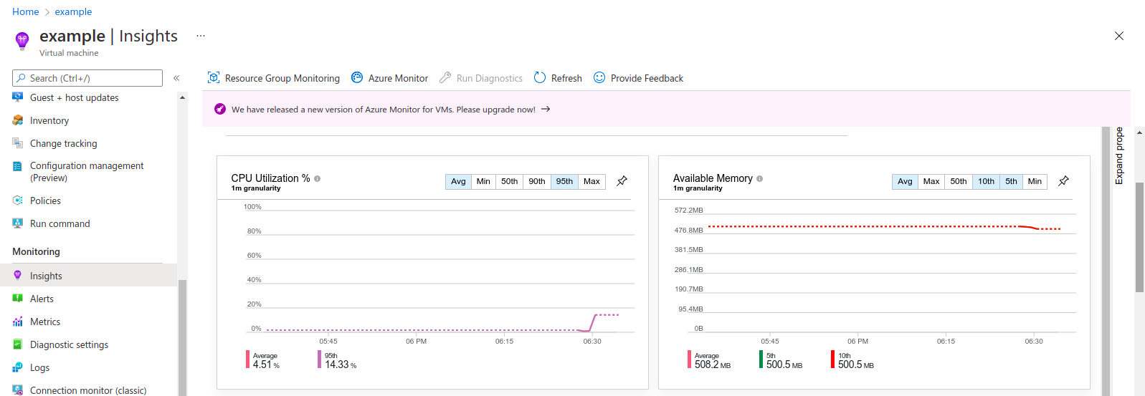
Task: Click the 10th 500.5 MB legend swatch
Action: (x=832, y=359)
